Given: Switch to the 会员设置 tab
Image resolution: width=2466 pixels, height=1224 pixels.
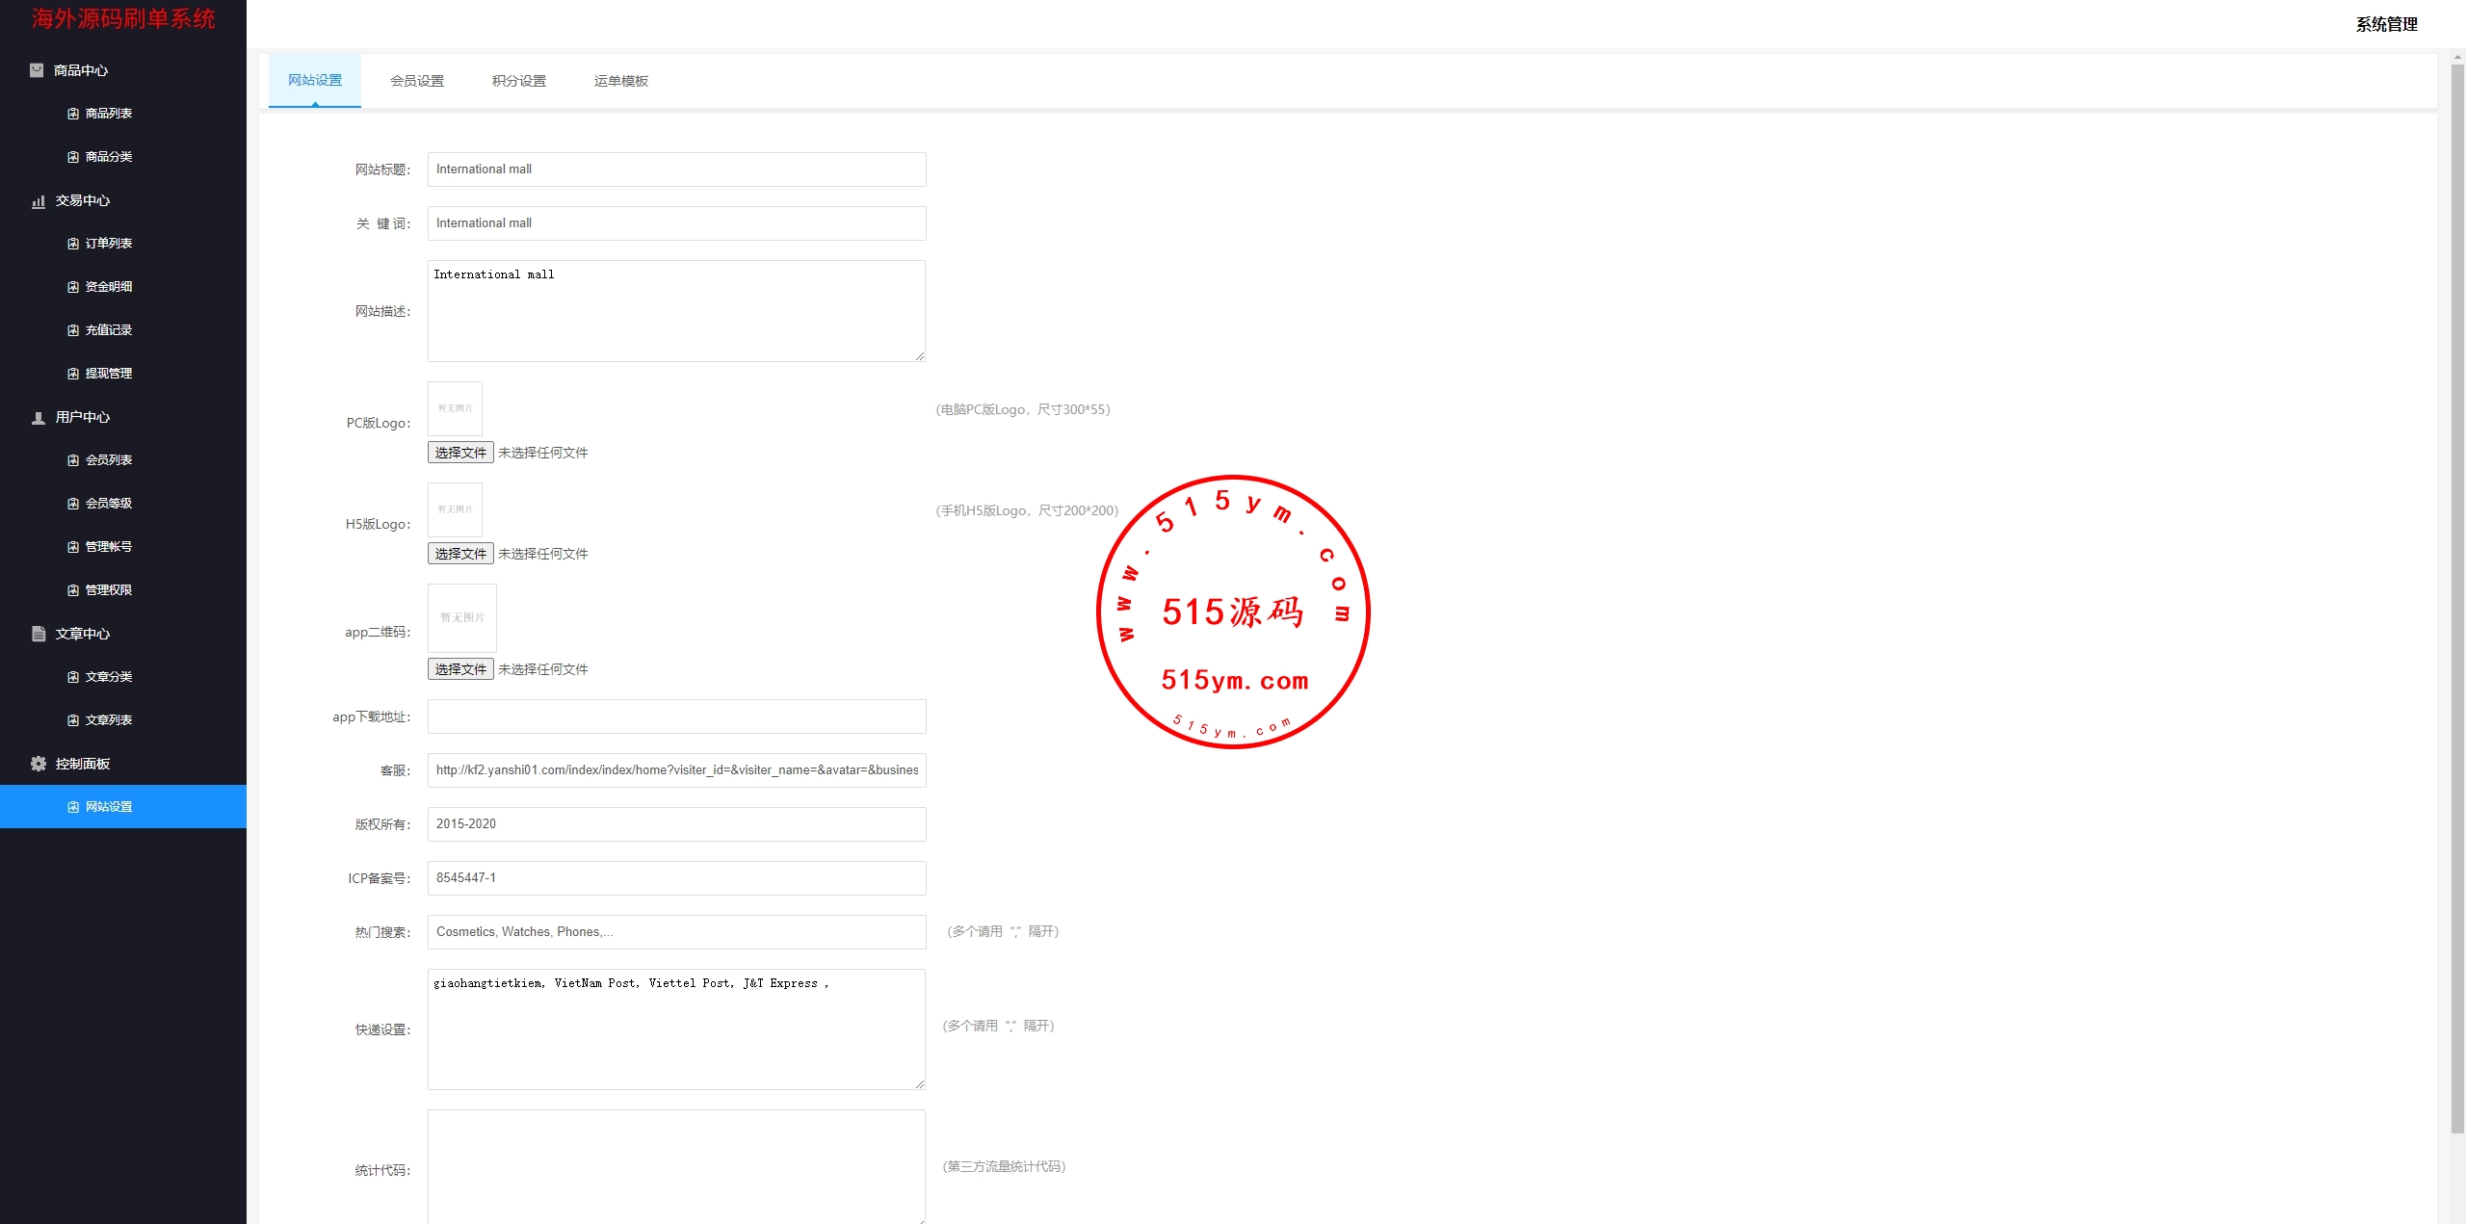Looking at the screenshot, I should coord(417,81).
